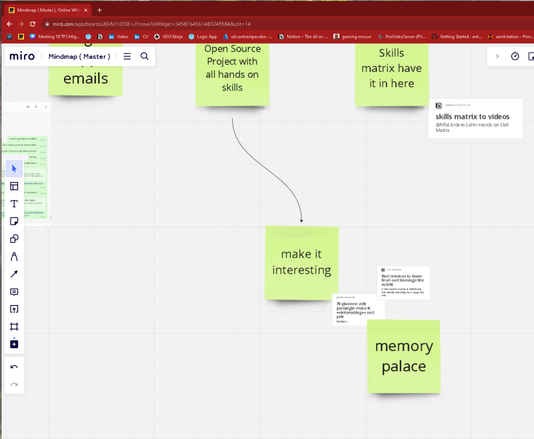Screen dimensions: 534x439
Task: Open the timer tool
Action: pos(515,56)
